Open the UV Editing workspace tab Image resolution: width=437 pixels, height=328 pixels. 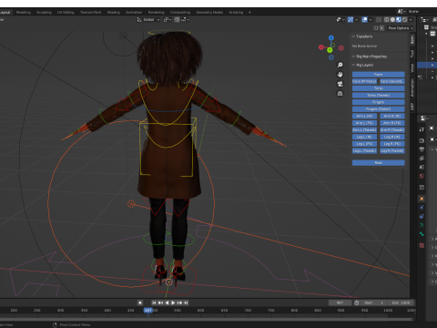point(66,12)
